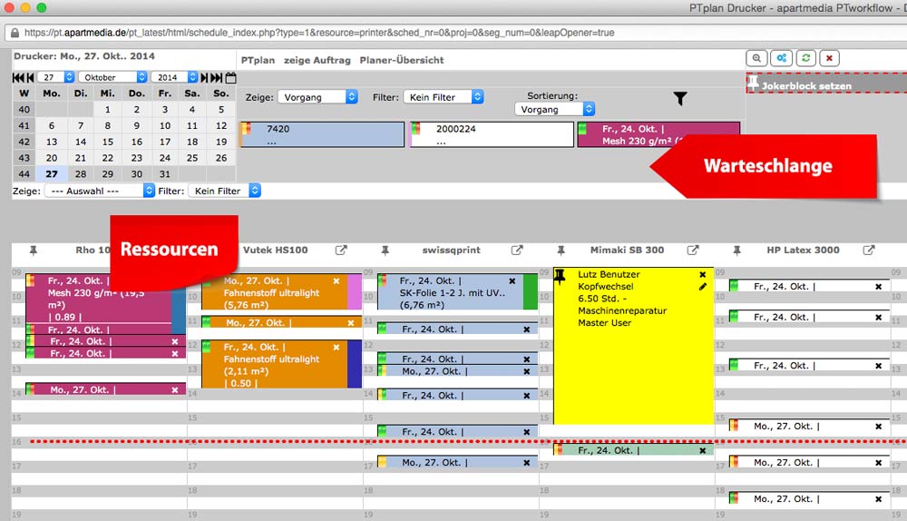Open queue Zeige Vorgang dropdown

click(x=317, y=97)
